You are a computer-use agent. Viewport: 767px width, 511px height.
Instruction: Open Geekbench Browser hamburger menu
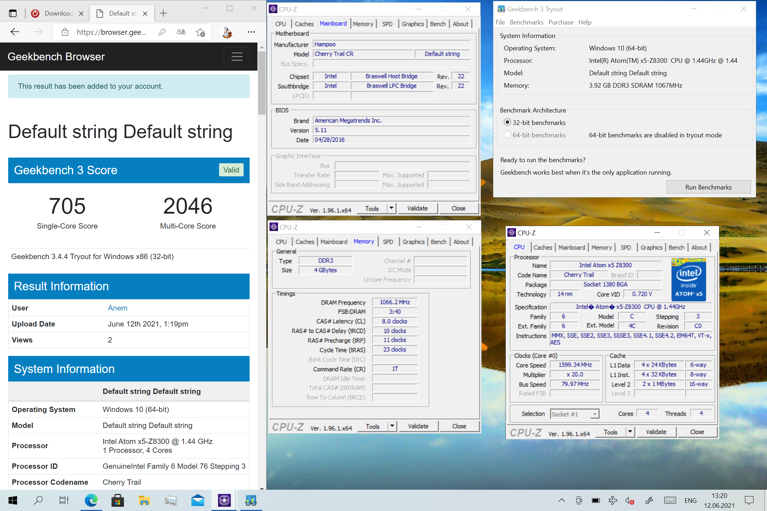tap(237, 57)
